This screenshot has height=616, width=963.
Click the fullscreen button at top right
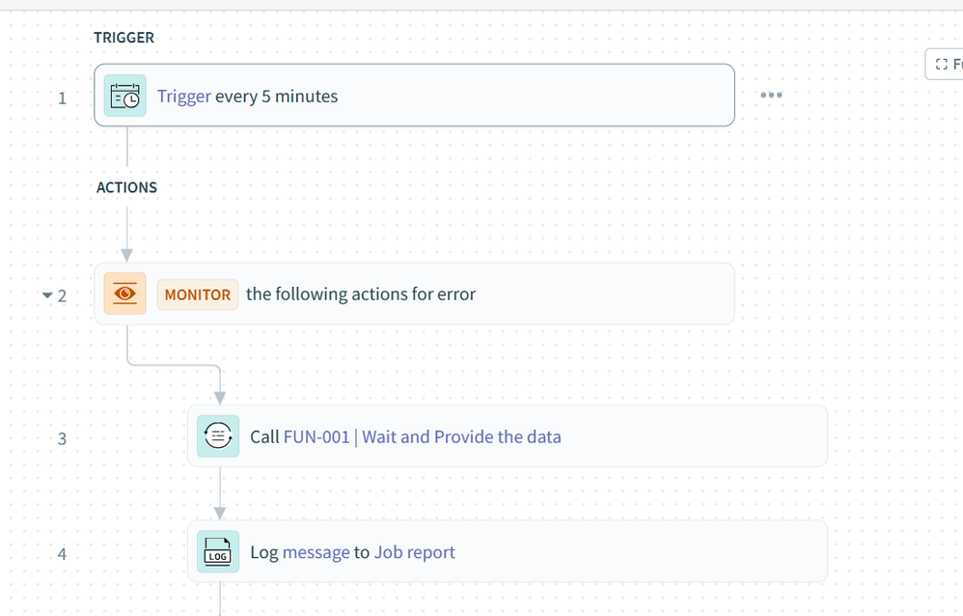[944, 65]
